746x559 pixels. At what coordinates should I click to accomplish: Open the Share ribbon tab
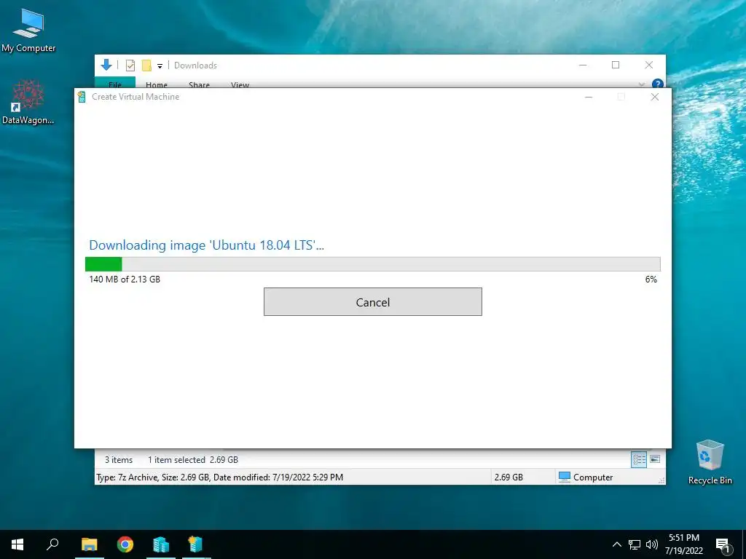pyautogui.click(x=199, y=84)
